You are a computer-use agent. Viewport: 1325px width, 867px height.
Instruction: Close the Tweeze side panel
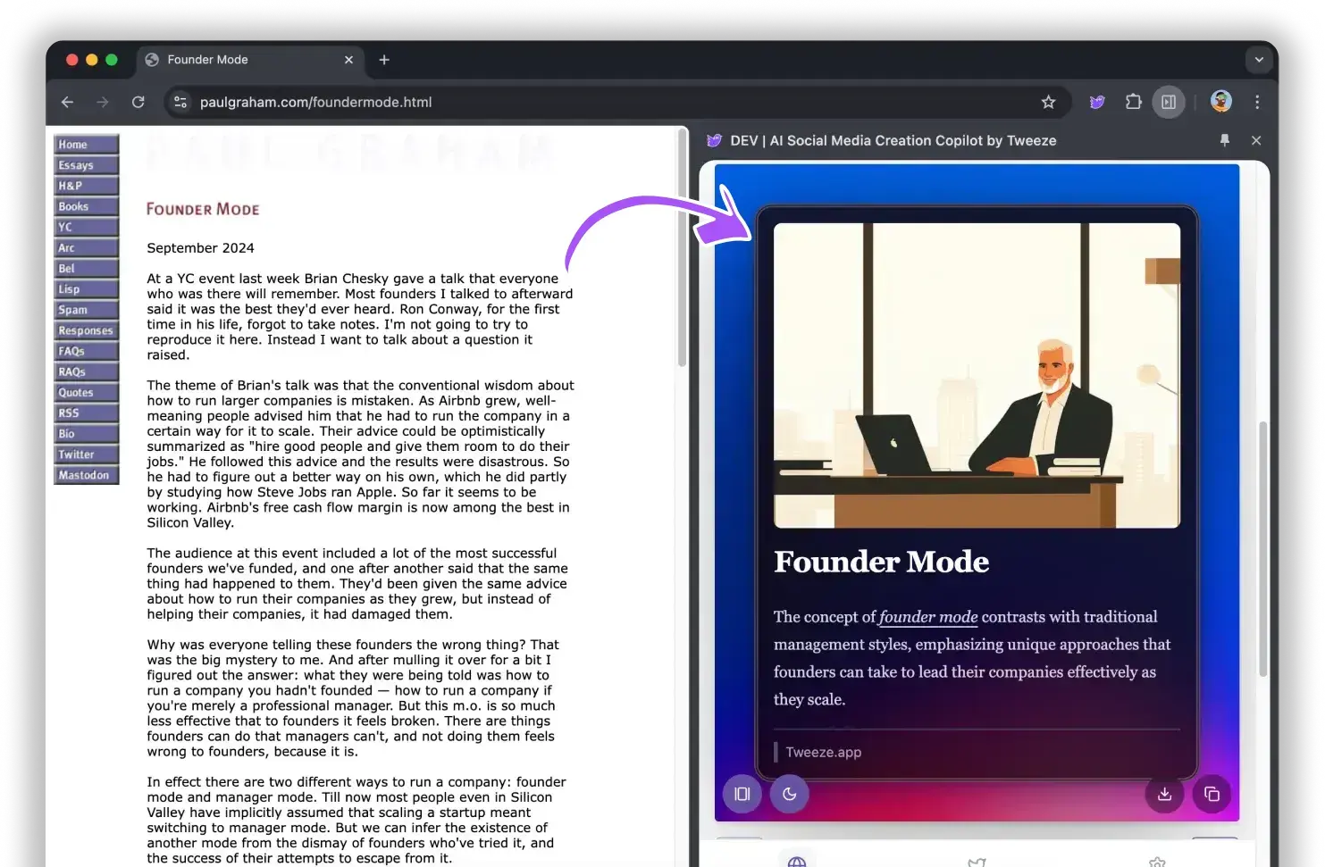tap(1256, 140)
